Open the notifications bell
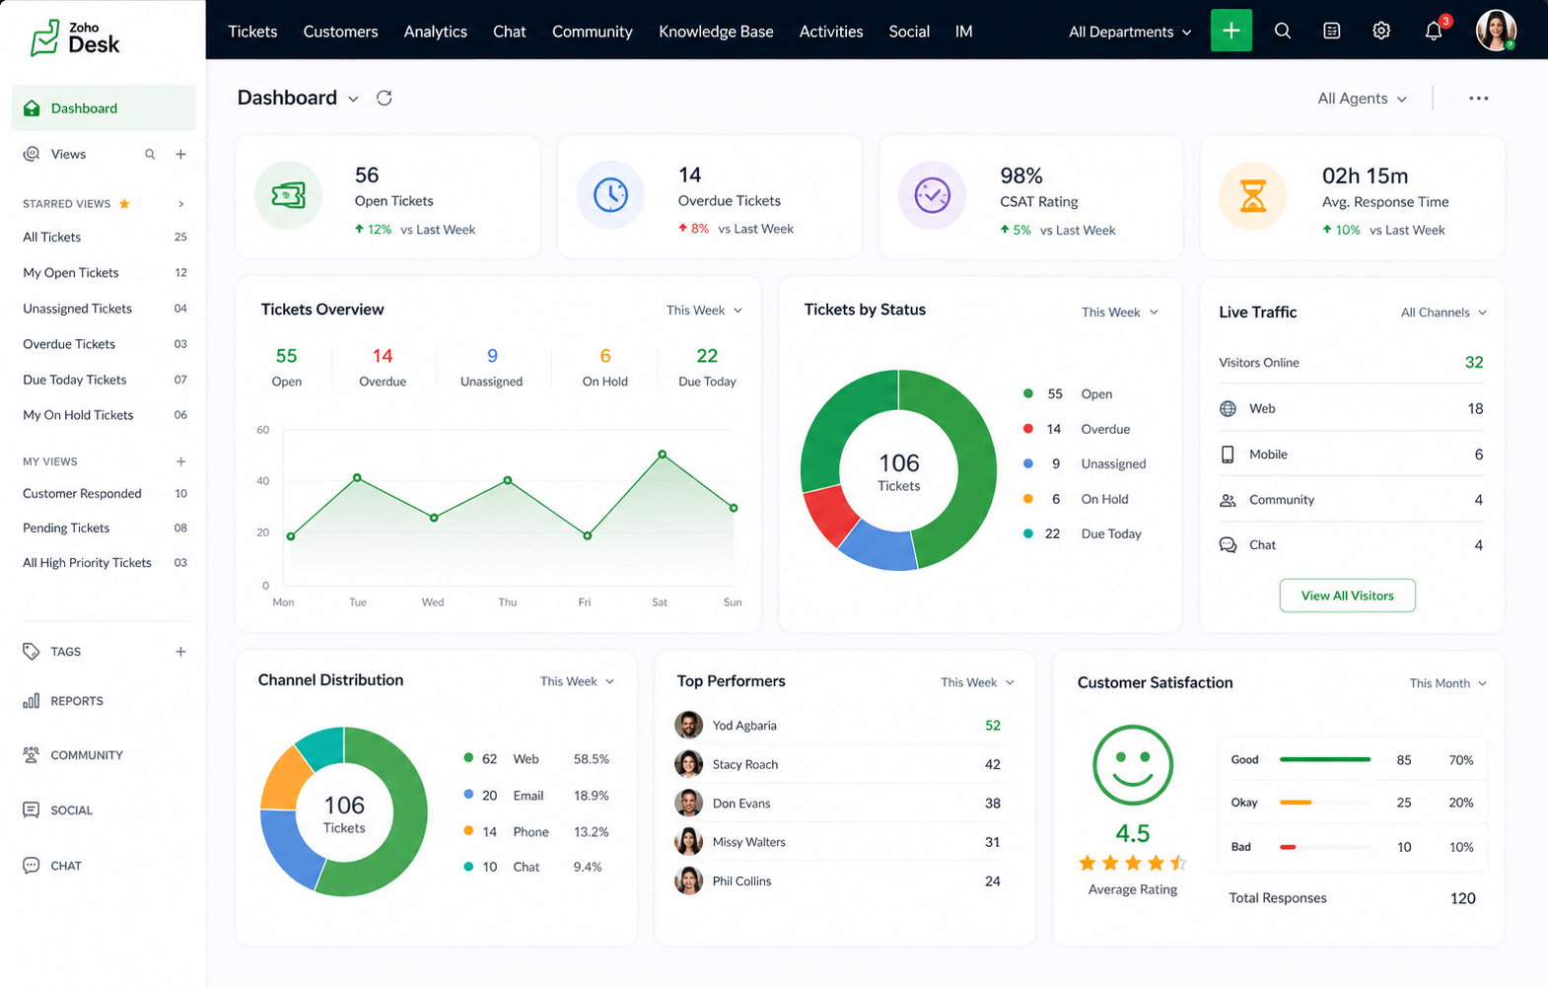 1434,31
